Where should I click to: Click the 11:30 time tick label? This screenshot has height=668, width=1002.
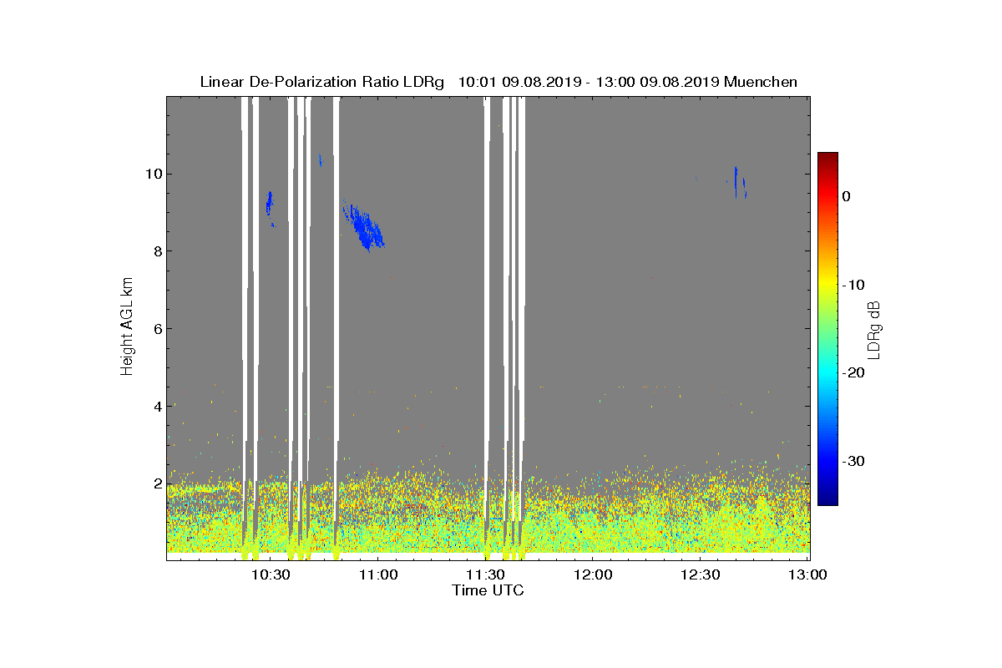point(485,575)
